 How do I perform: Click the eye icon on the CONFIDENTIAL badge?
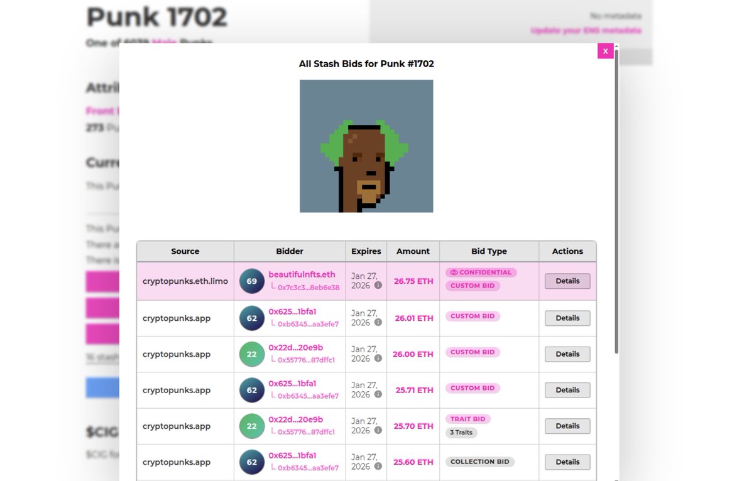tap(454, 273)
